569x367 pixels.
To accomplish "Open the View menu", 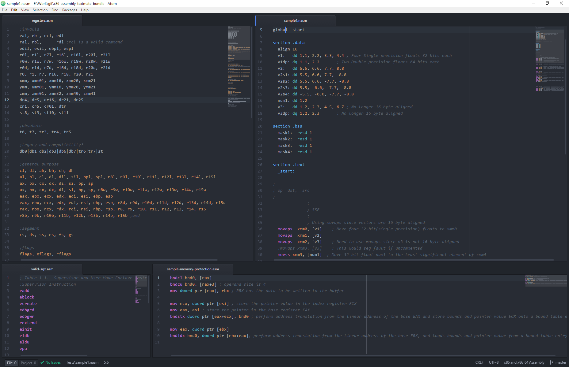I will click(x=25, y=10).
